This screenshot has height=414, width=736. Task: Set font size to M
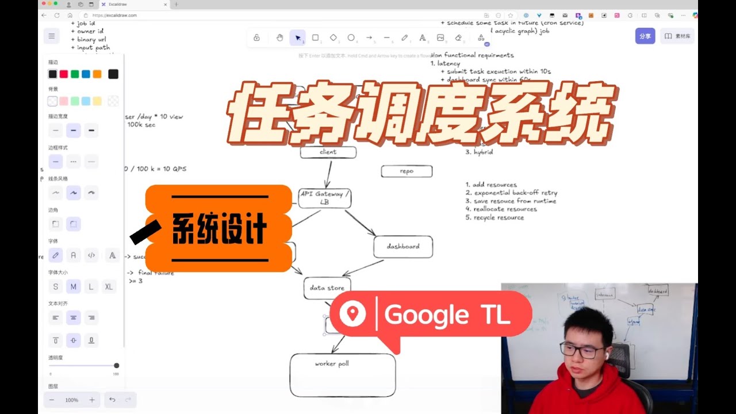pyautogui.click(x=74, y=286)
